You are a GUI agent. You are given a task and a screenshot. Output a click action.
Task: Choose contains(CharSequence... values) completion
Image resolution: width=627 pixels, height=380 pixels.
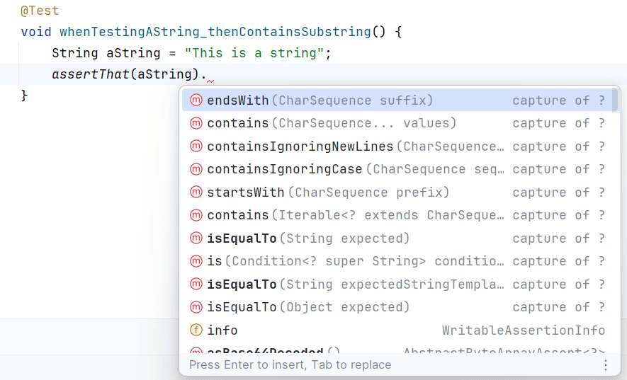pyautogui.click(x=331, y=123)
